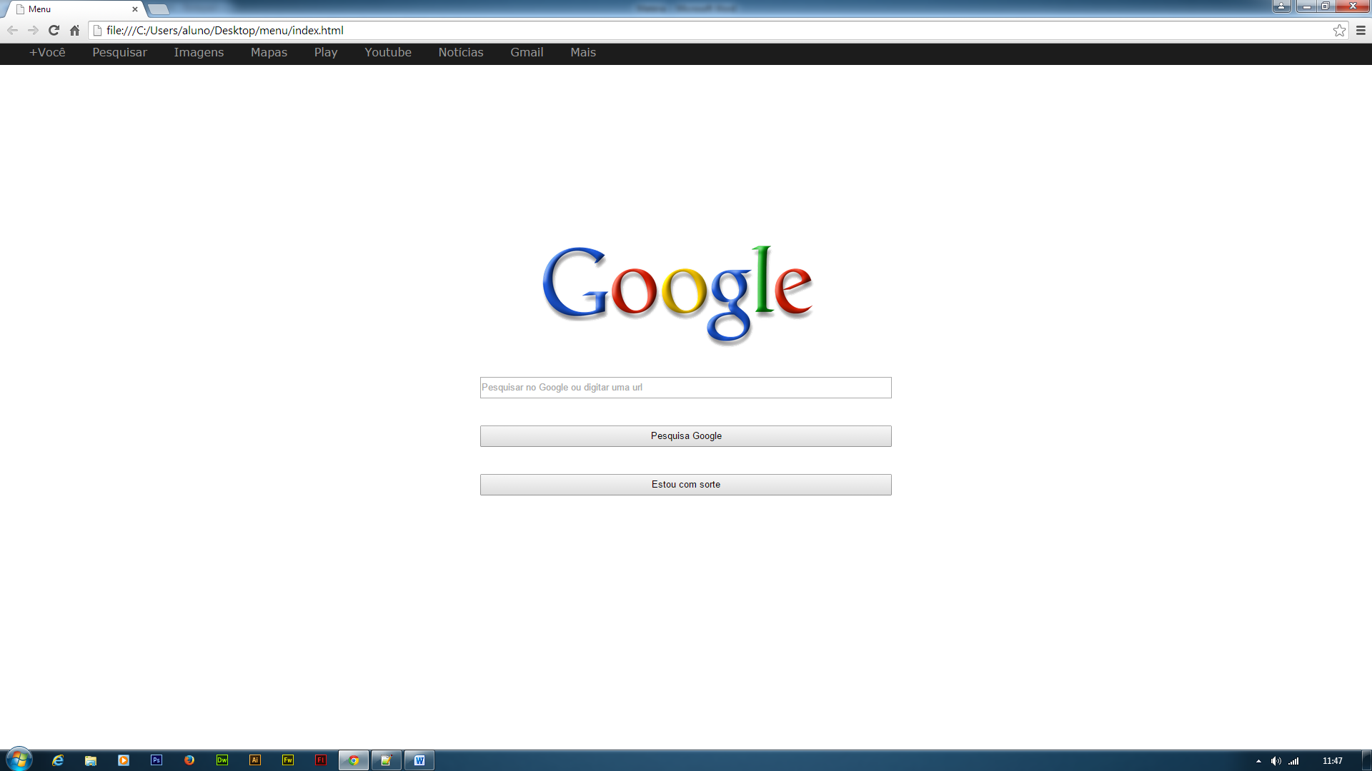This screenshot has height=771, width=1372.
Task: Click the browser Forward arrow
Action: point(33,30)
